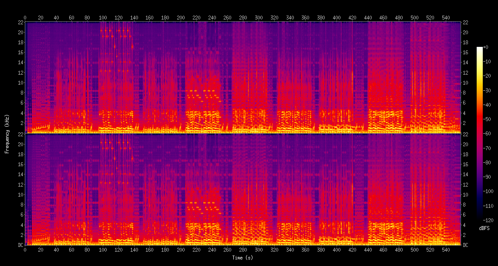
Task: Select the -100 colorbar label
Action: [x=488, y=191]
